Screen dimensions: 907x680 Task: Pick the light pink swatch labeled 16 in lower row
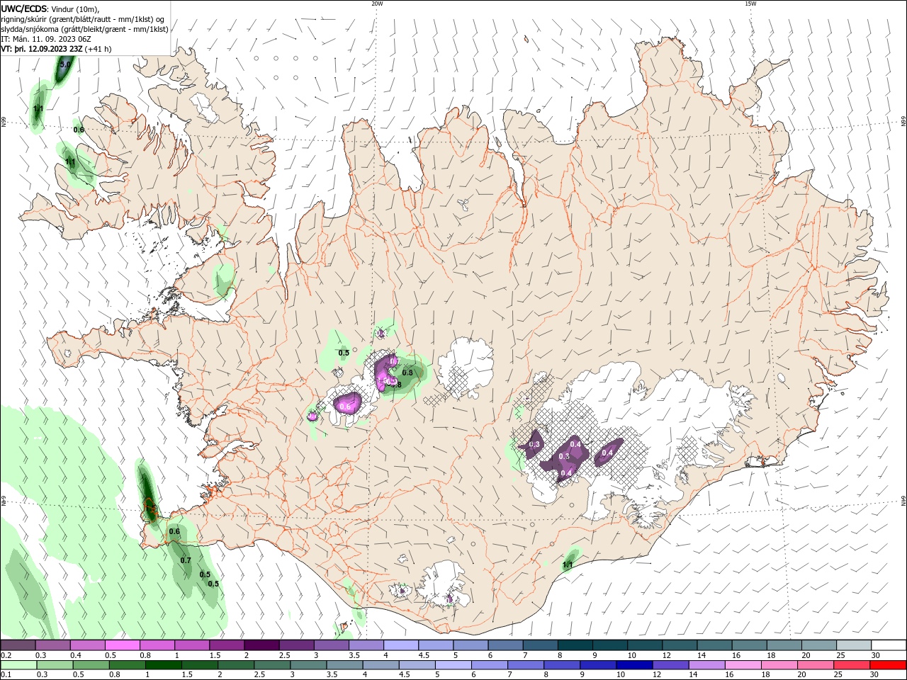743,665
